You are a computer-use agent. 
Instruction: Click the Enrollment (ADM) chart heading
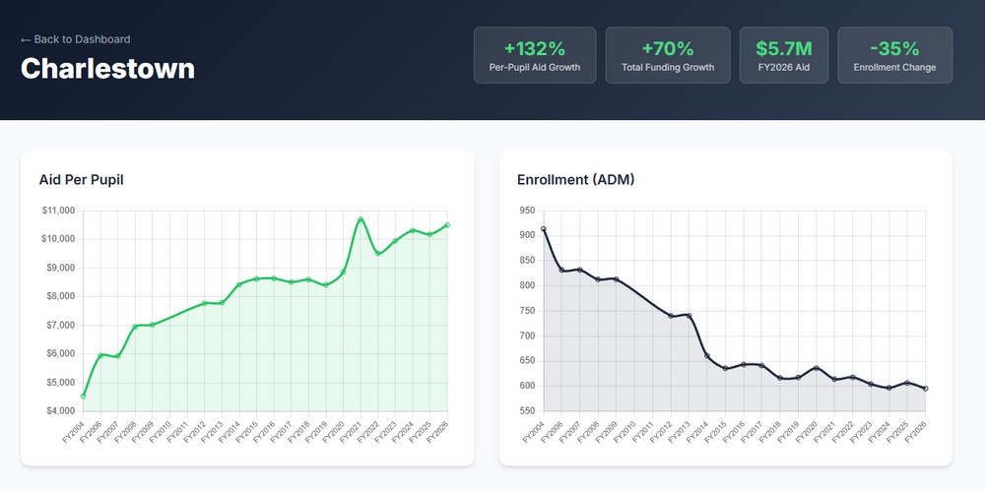point(575,179)
